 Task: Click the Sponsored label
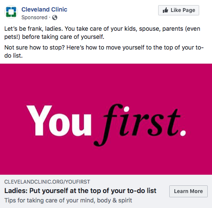tap(34, 18)
